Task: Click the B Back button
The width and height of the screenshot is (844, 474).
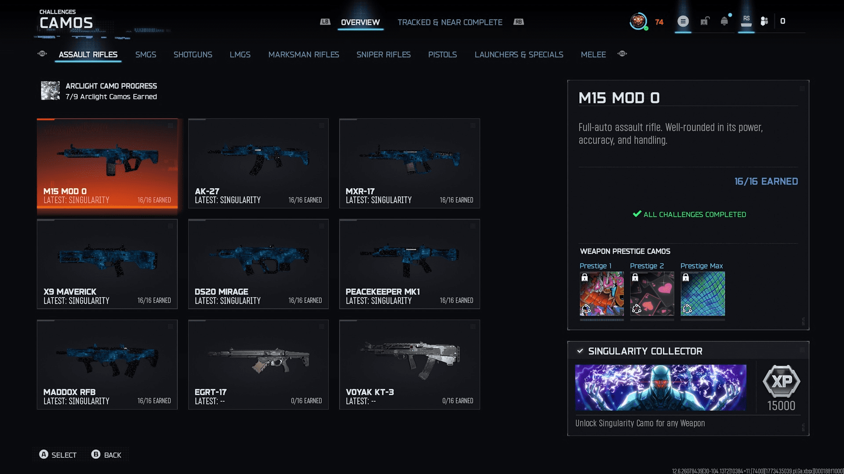Action: (x=106, y=455)
